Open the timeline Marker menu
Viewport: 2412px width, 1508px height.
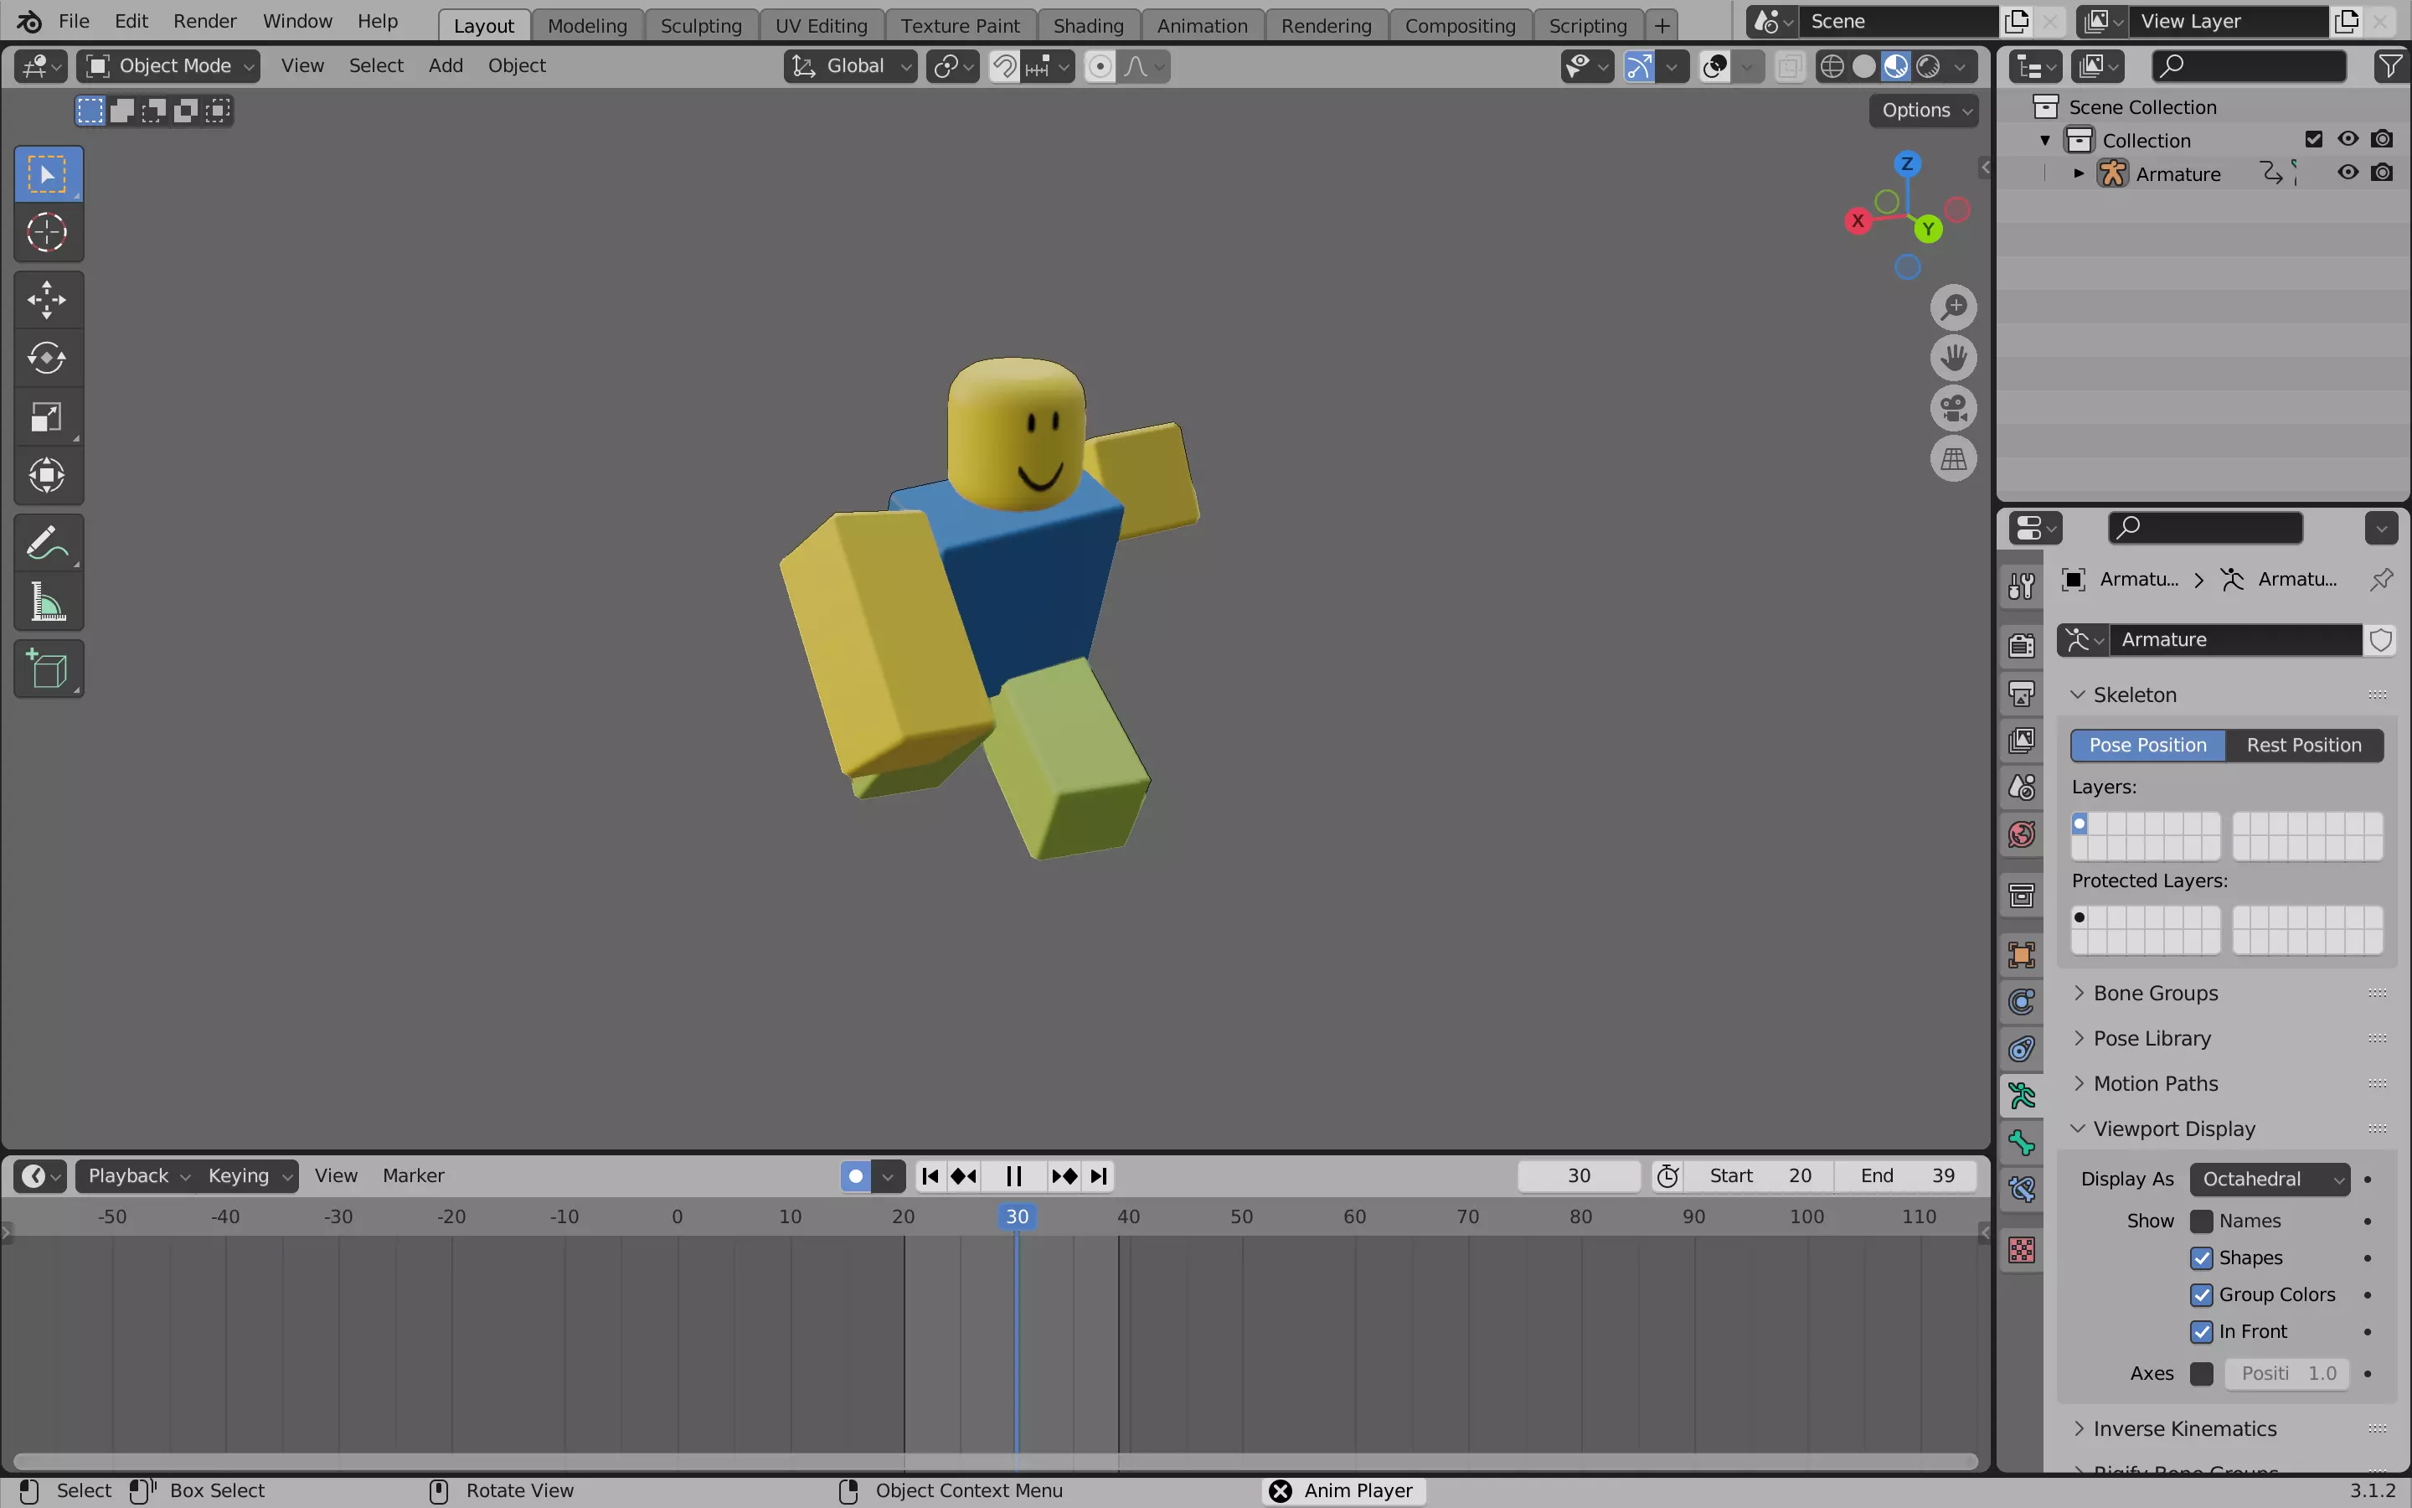coord(414,1176)
